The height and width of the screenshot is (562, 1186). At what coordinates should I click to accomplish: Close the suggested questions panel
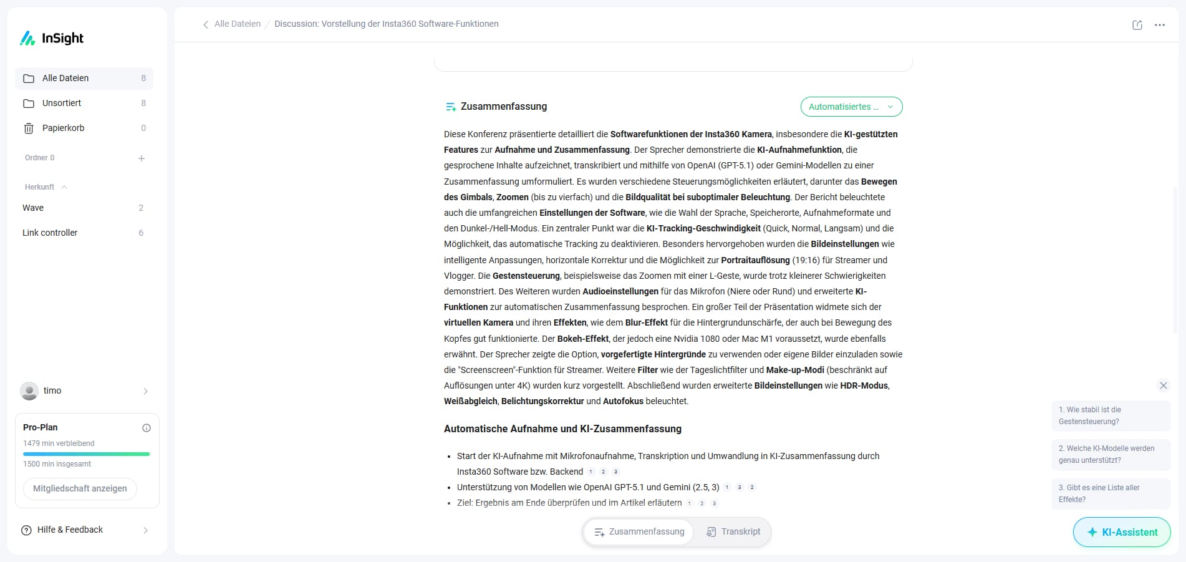1163,385
